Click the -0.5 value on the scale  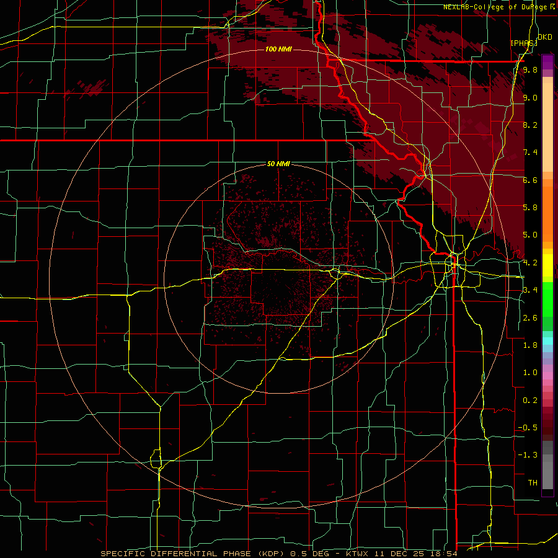click(528, 428)
